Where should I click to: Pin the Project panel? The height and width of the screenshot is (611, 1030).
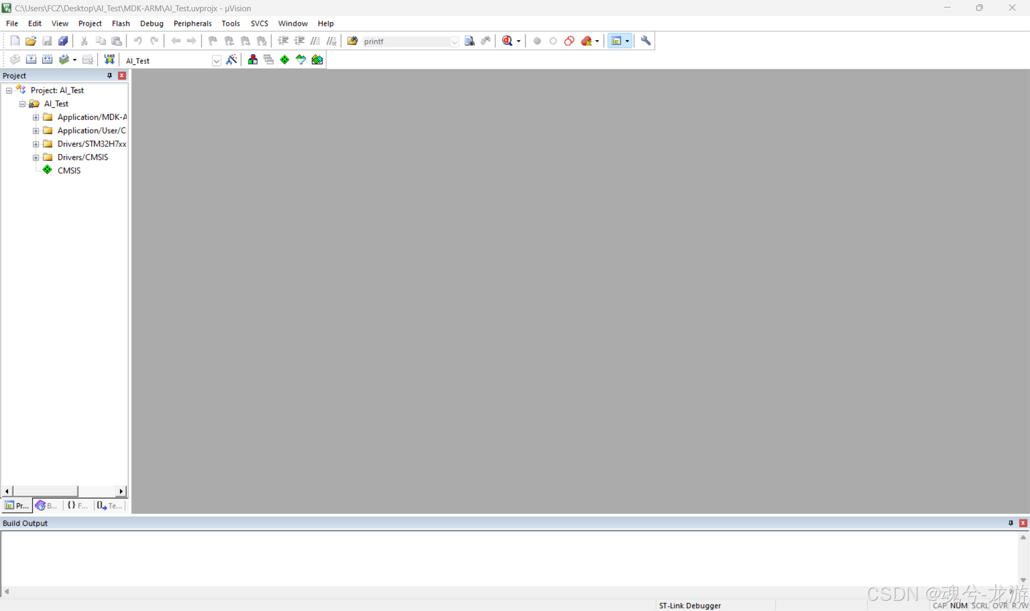pos(109,76)
